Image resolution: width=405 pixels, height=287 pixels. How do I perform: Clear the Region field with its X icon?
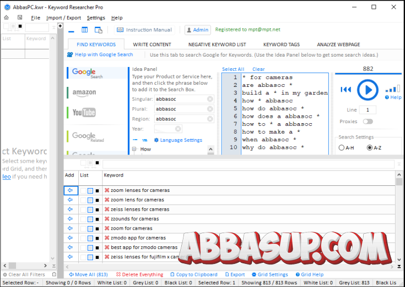(210, 119)
